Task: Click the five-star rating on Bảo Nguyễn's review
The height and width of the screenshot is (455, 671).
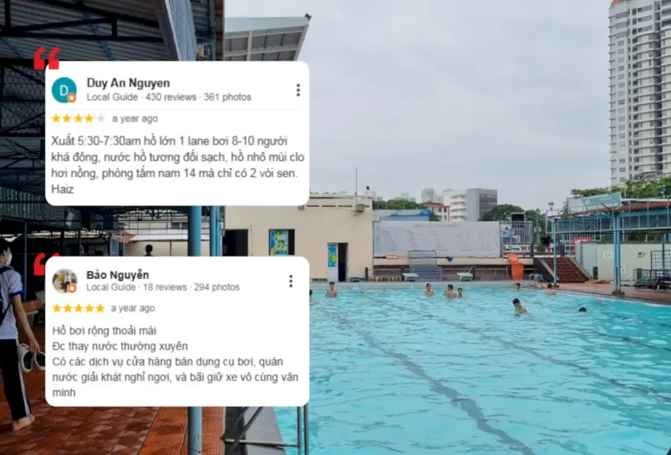Action: tap(79, 308)
